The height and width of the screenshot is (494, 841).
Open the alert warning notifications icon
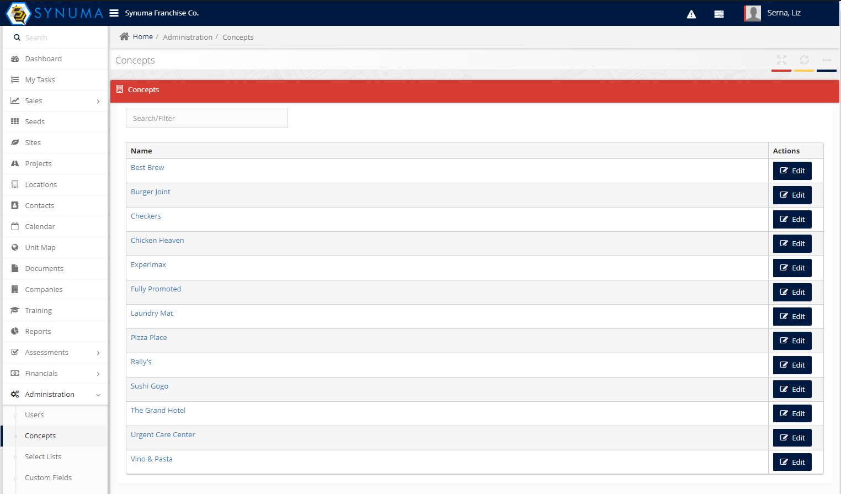tap(691, 14)
